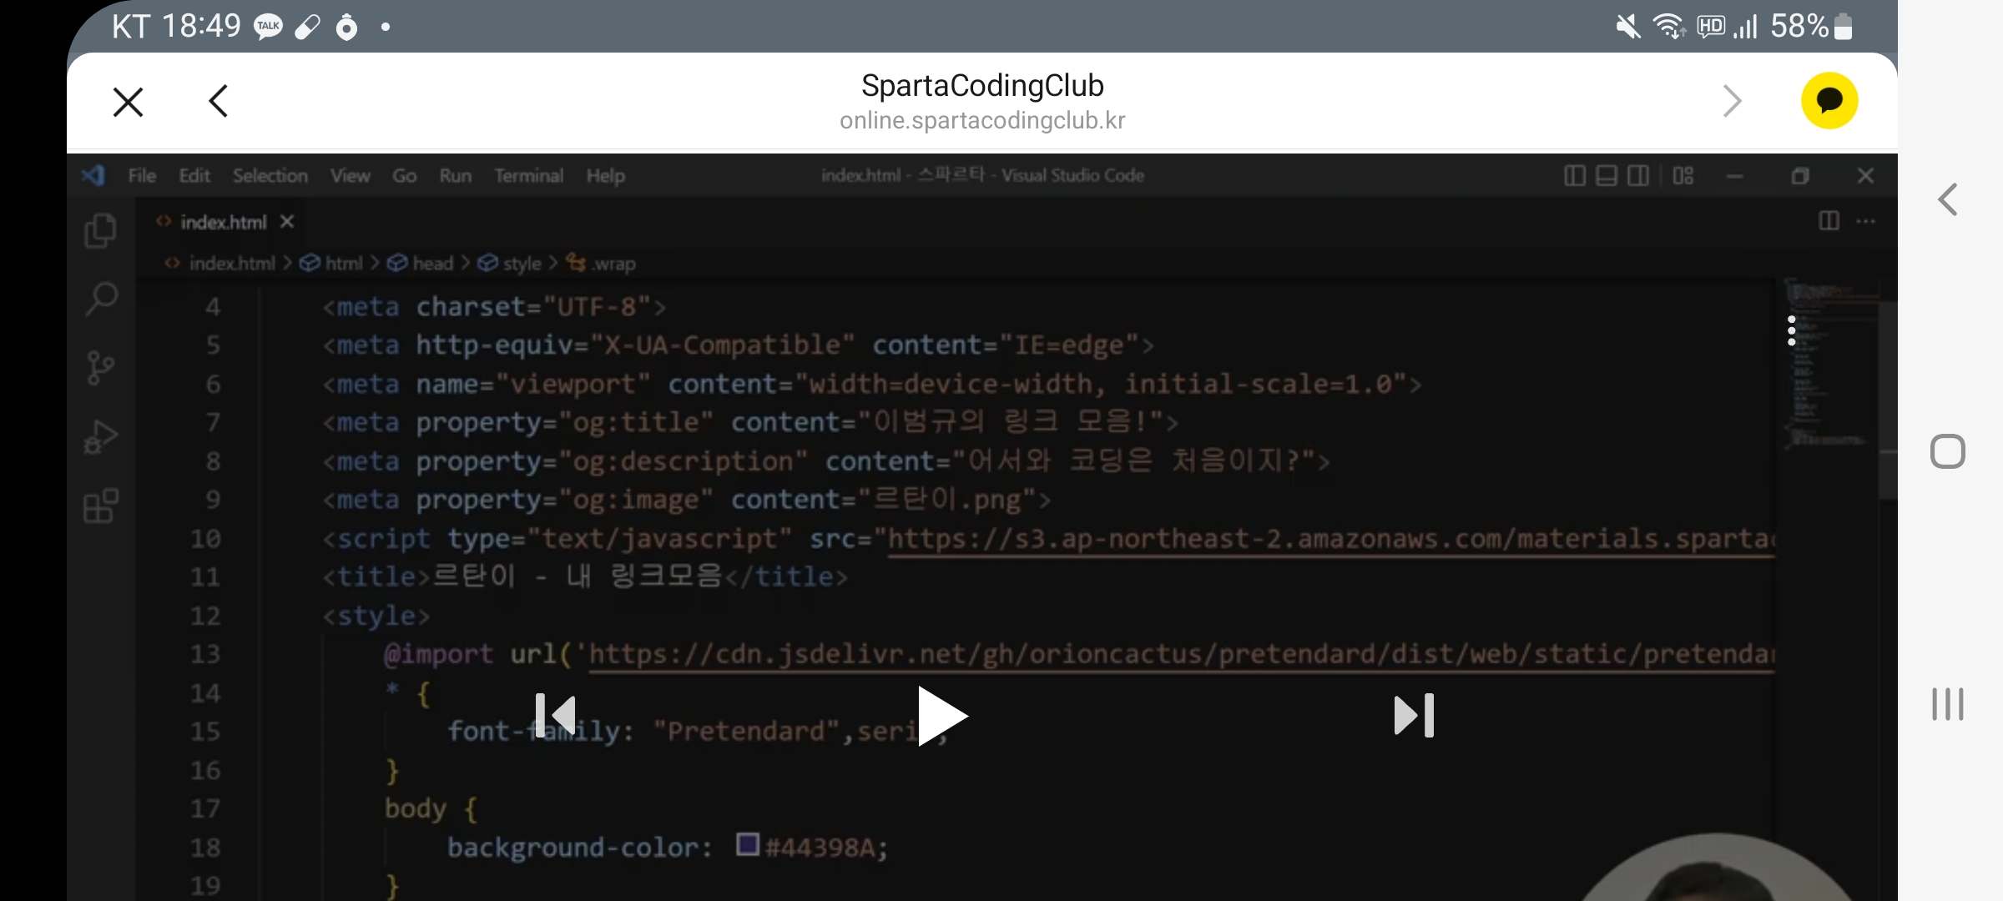Click line number 10
Viewport: 2003px width, 901px height.
tap(205, 539)
